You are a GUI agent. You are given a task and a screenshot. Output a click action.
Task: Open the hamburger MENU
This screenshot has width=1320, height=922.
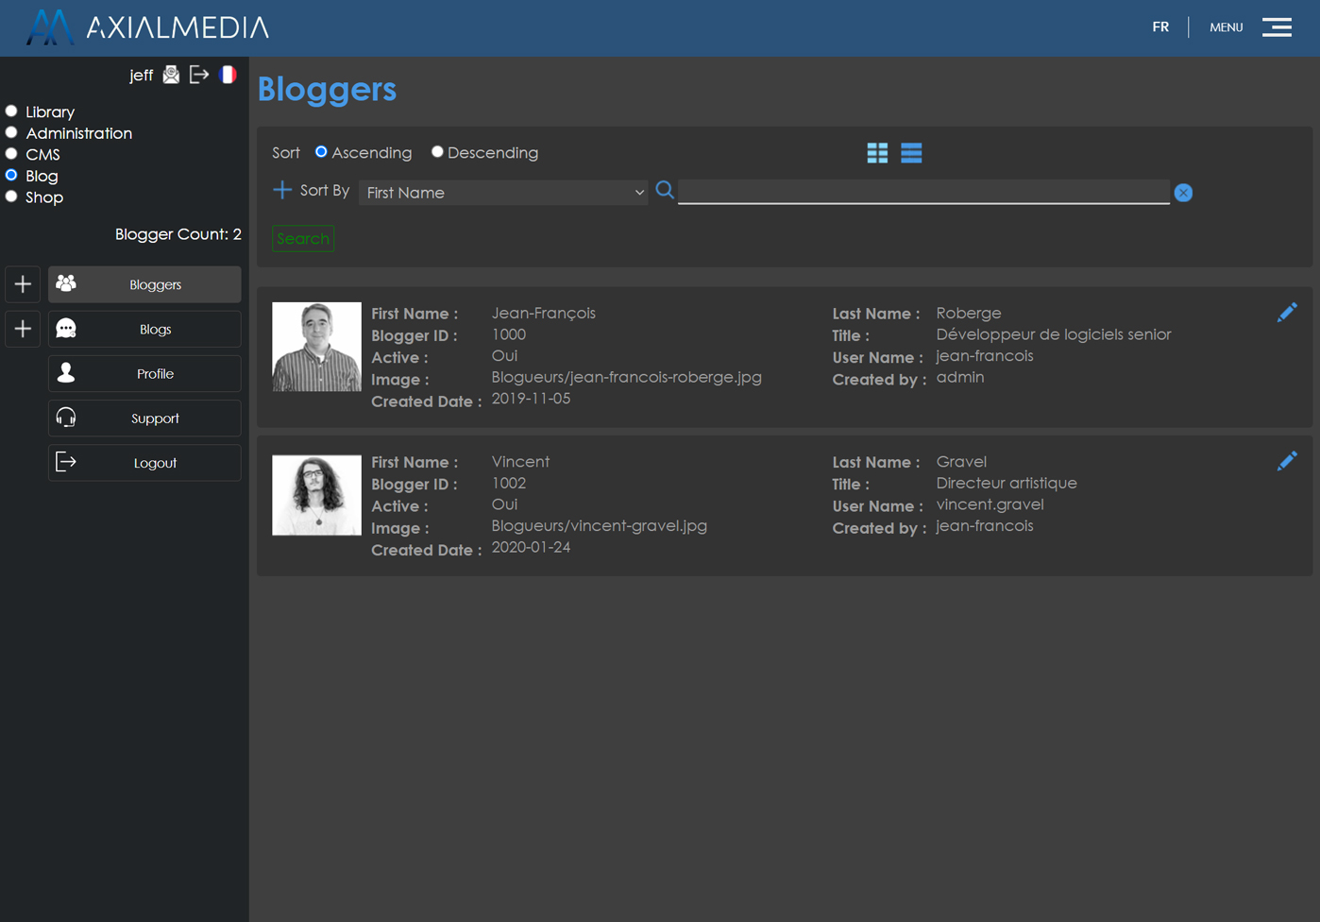click(x=1277, y=27)
